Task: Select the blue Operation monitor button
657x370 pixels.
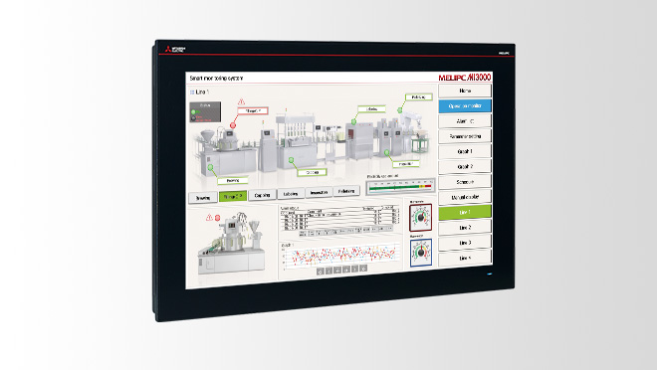Action: pyautogui.click(x=465, y=105)
